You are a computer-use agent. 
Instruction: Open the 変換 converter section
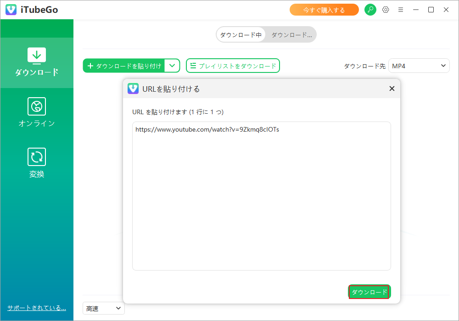pyautogui.click(x=37, y=163)
